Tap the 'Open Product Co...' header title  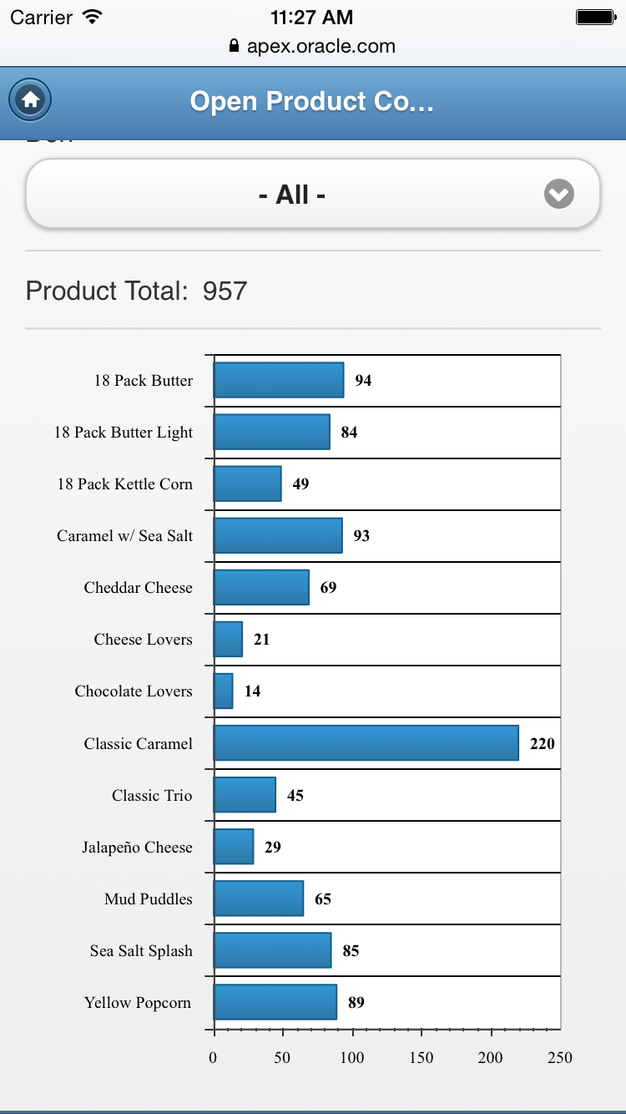pos(312,101)
